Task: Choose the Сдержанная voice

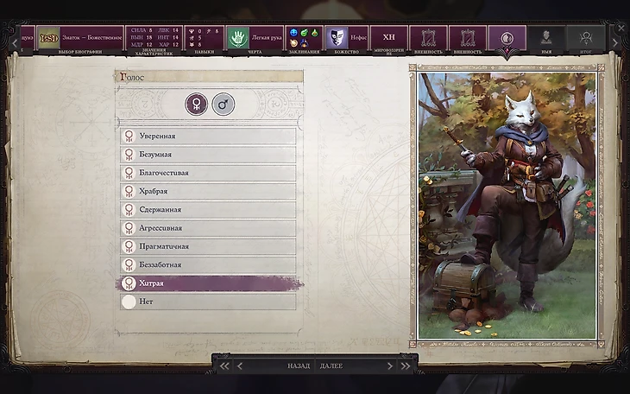Action: (208, 210)
